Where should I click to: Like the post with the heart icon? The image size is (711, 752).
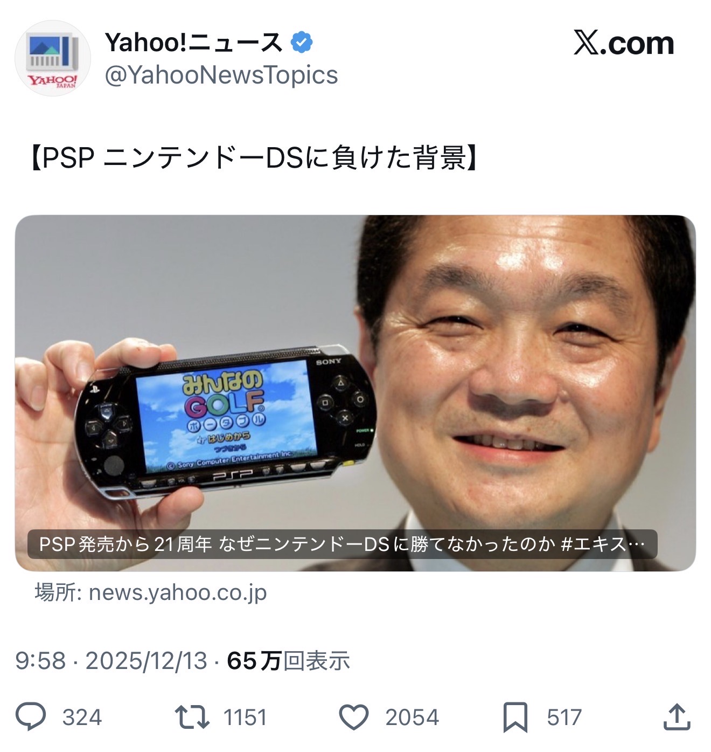(x=354, y=717)
